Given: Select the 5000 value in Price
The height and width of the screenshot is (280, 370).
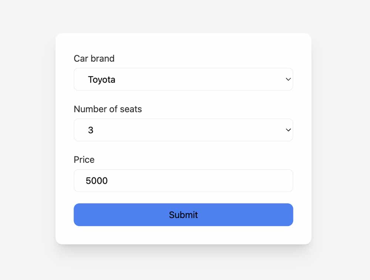Looking at the screenshot, I should 97,181.
